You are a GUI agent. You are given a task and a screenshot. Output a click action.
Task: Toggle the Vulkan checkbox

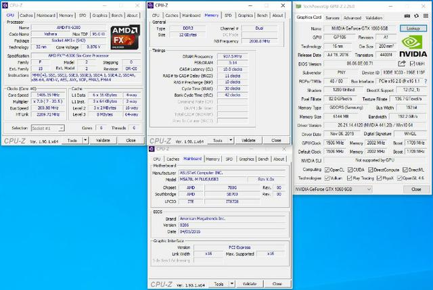click(327, 178)
